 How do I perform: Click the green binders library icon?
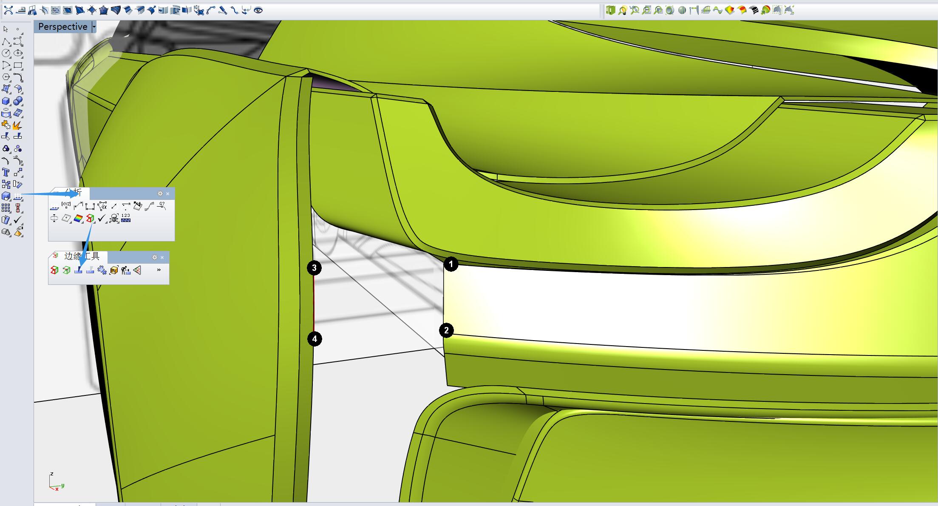(610, 10)
